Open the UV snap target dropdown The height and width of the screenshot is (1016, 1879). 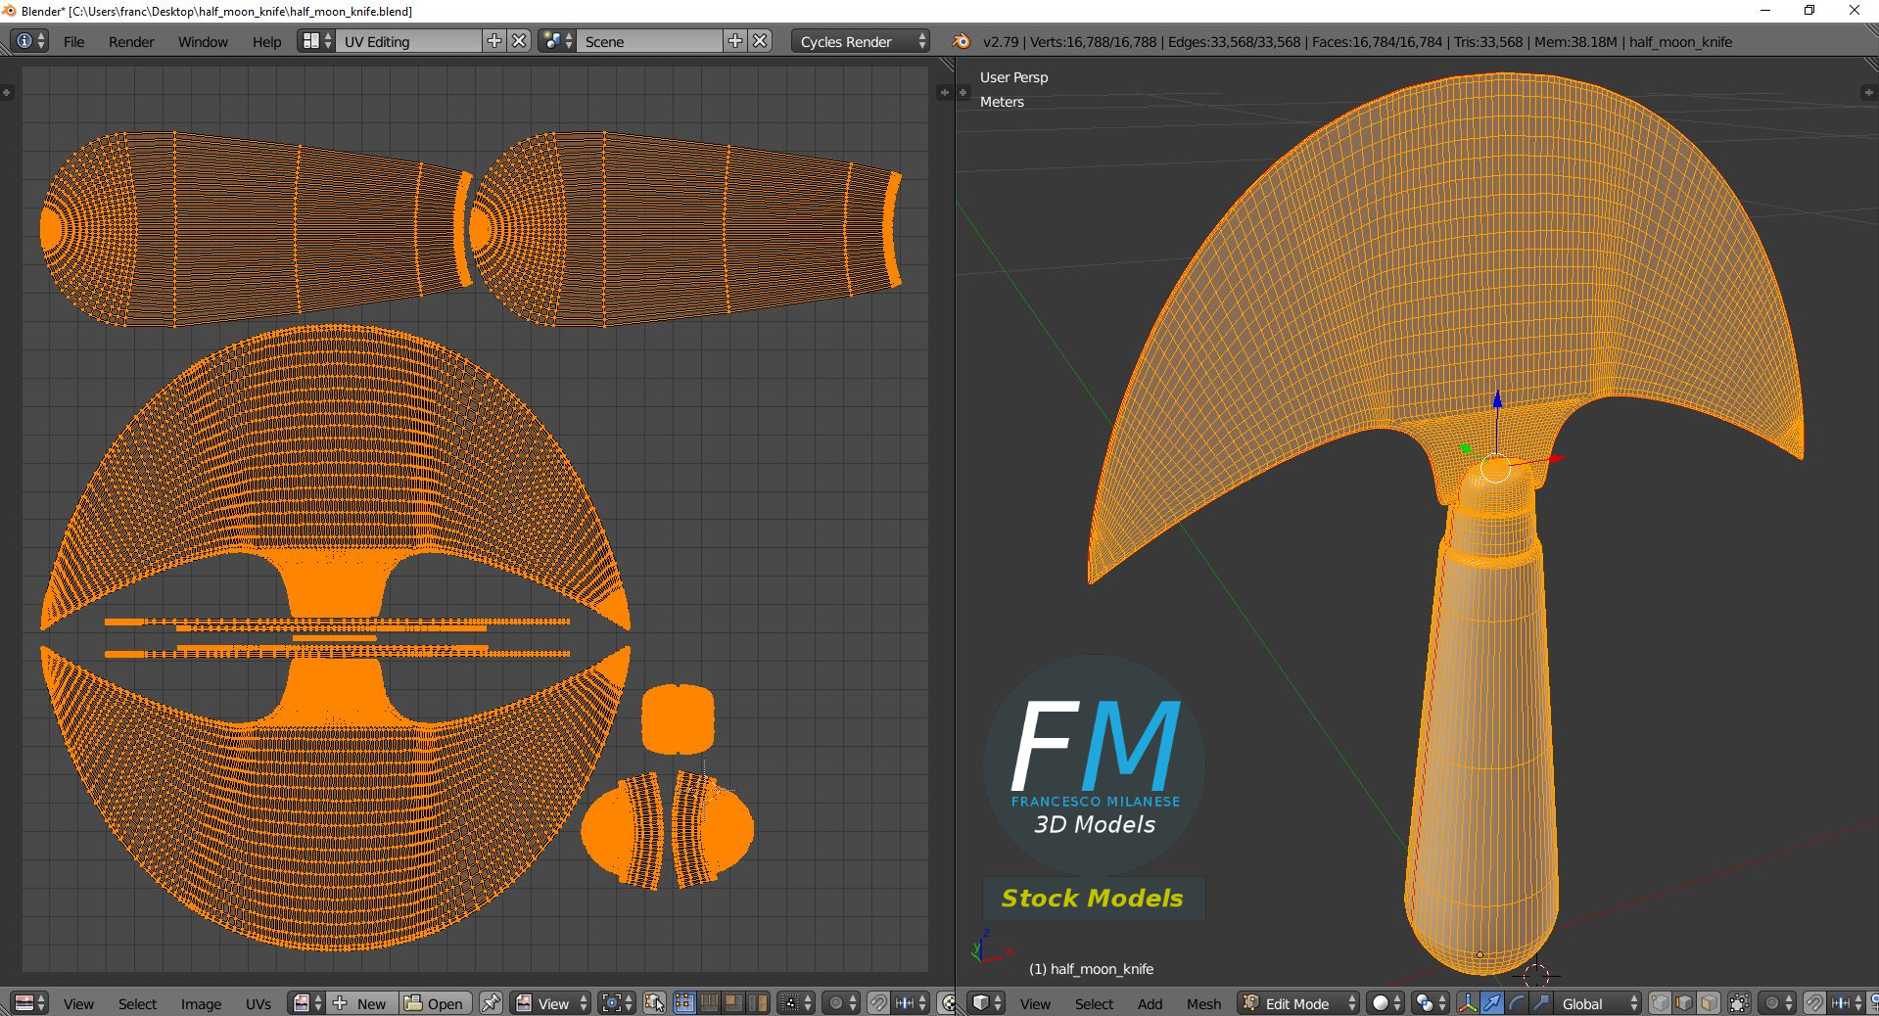(911, 1003)
